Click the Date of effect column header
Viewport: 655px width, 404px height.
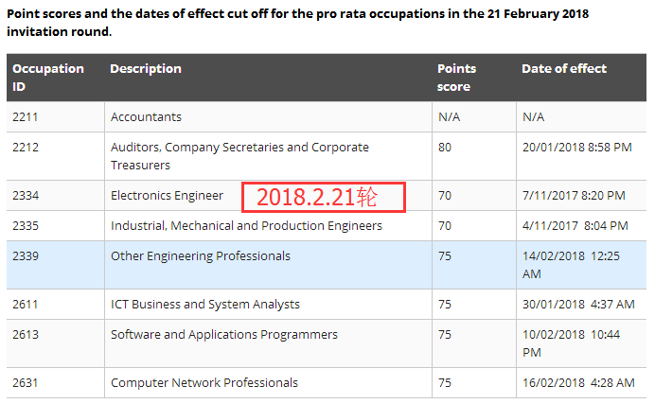[564, 69]
